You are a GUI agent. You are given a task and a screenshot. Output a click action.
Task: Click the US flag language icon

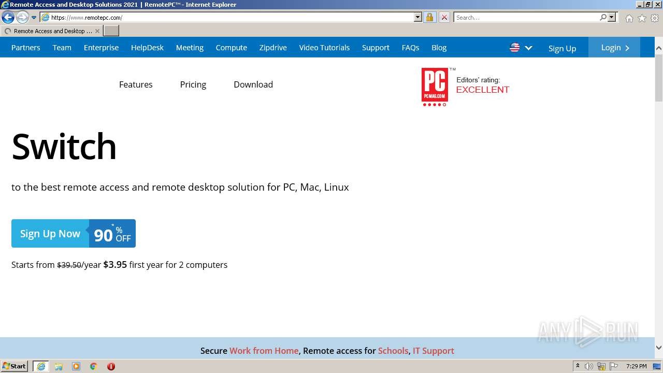pos(514,47)
